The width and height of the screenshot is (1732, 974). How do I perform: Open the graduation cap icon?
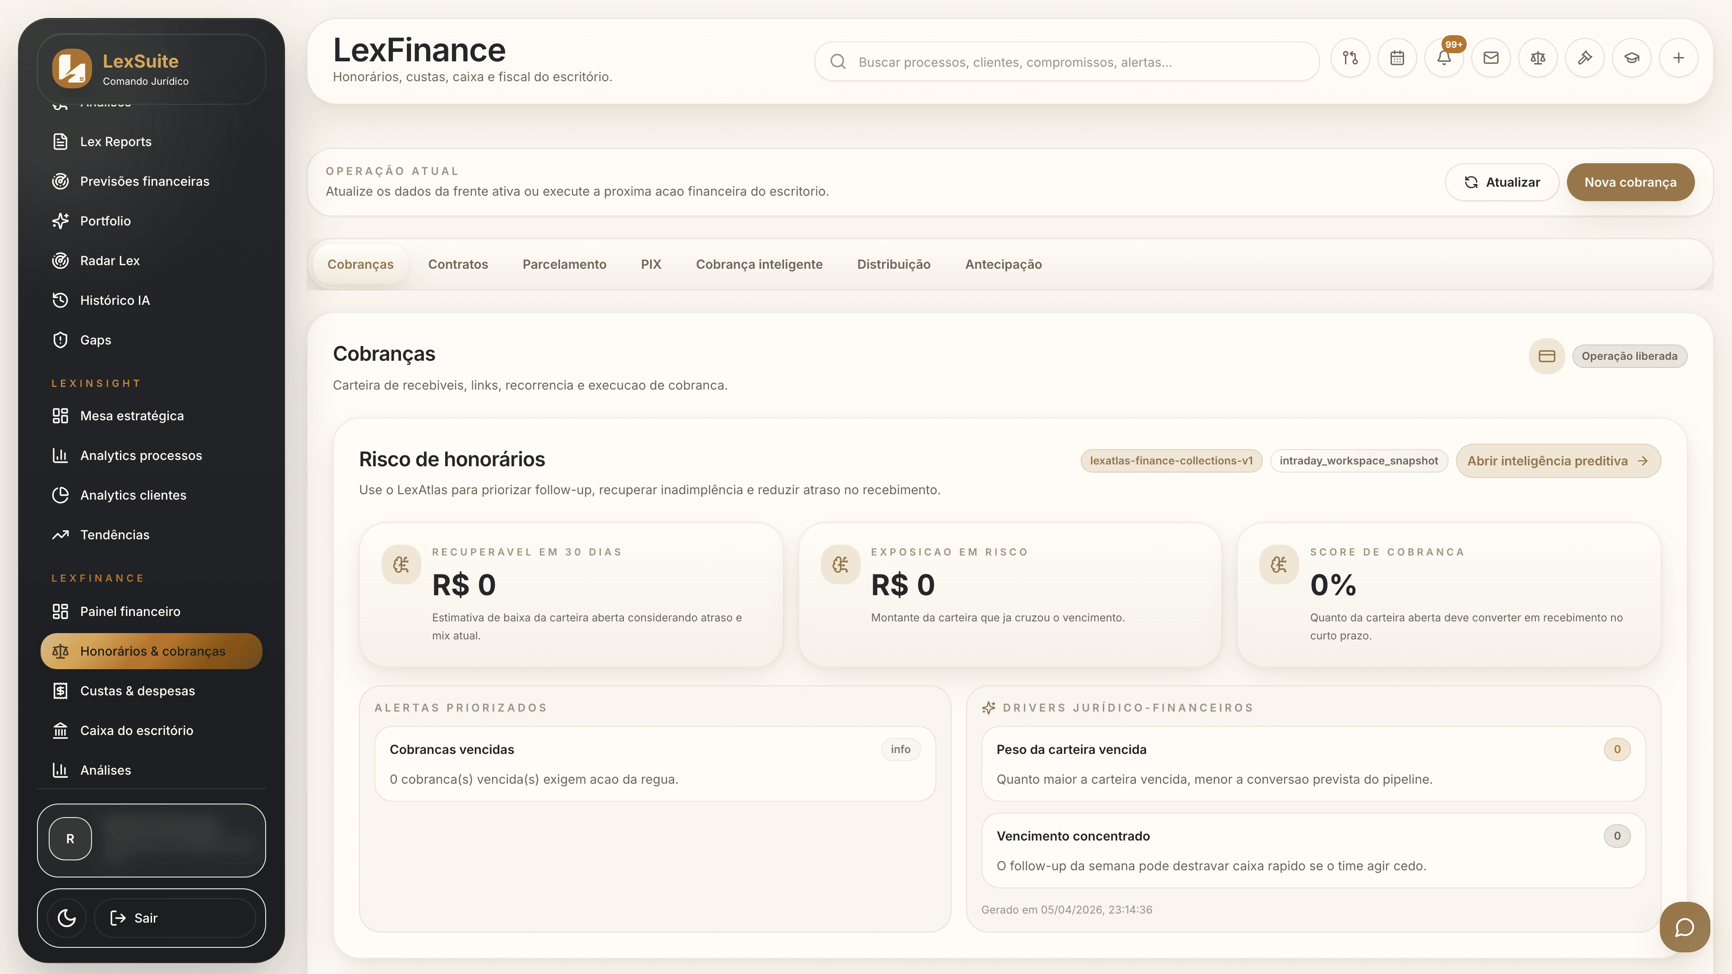(1632, 58)
